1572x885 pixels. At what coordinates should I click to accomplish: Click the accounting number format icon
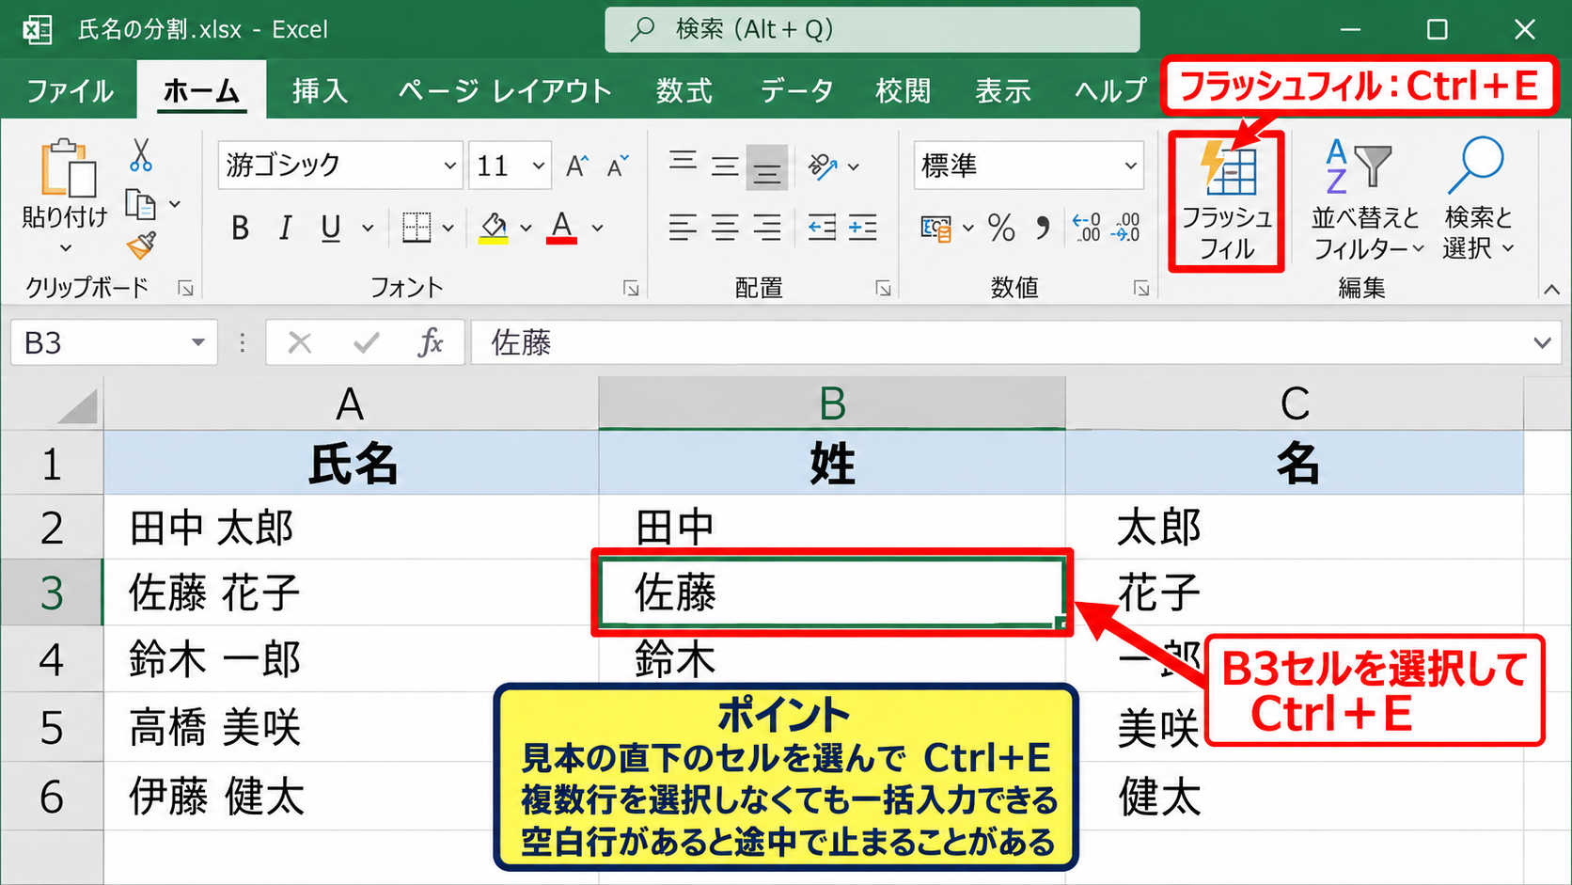935,228
